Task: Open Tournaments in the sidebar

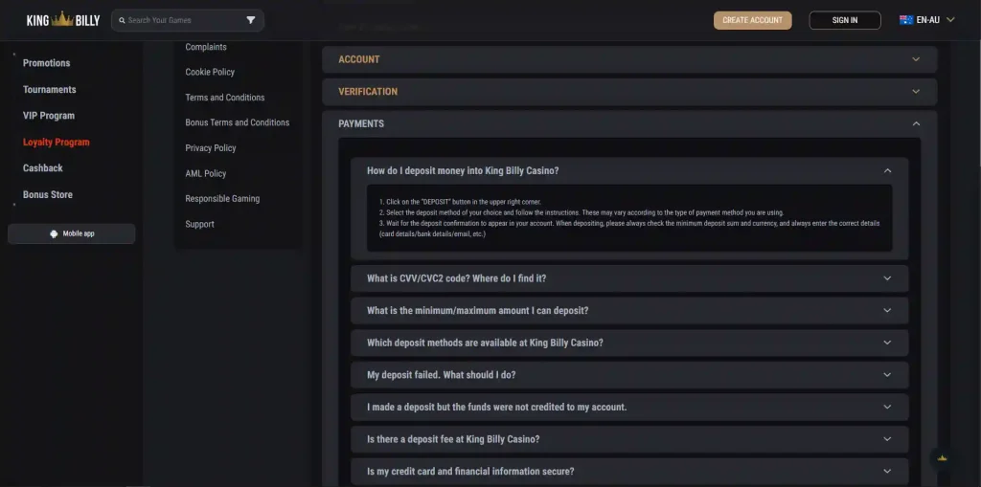Action: coord(50,89)
